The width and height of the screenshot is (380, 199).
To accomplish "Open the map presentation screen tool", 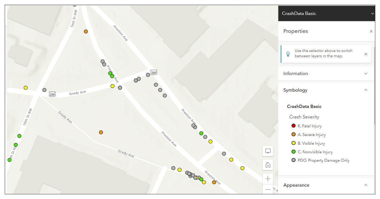I will coord(268,151).
